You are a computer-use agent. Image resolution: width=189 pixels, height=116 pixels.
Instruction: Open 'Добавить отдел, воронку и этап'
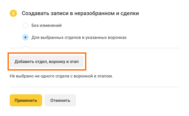pos(47,61)
